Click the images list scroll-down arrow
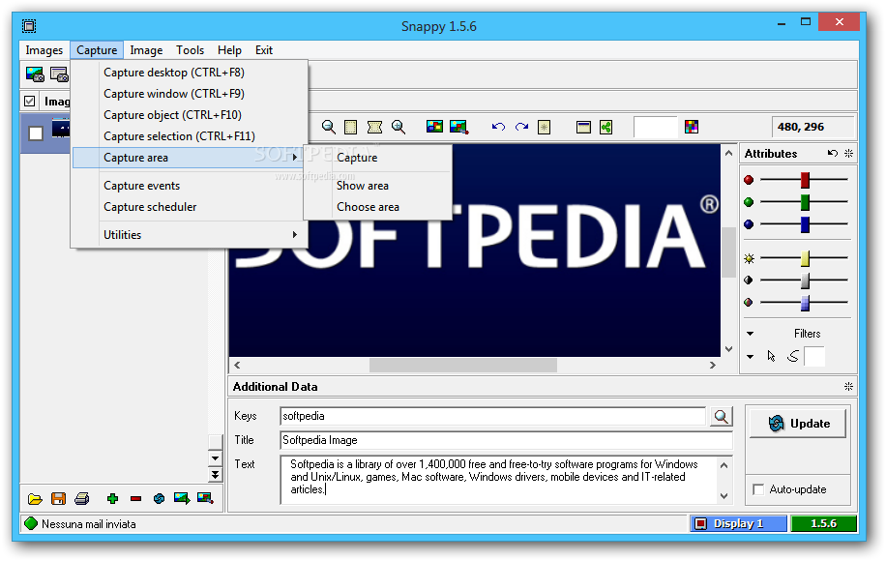 tap(215, 458)
